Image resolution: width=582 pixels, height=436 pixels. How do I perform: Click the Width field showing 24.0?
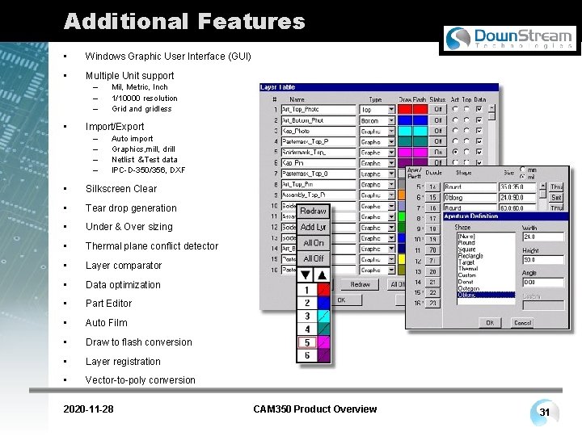[543, 237]
